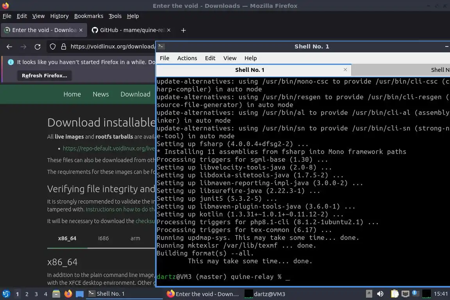Image resolution: width=450 pixels, height=300 pixels.
Task: View site security via the padlock icon
Action: pos(64,46)
